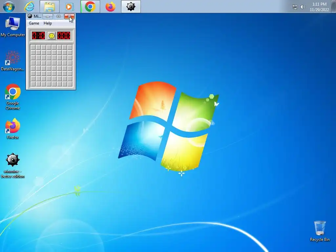Minimize the Minesweeper window

tap(48, 16)
